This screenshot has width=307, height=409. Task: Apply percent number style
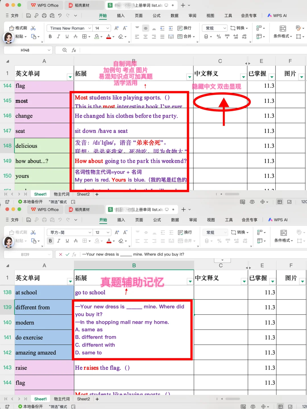coord(218,36)
